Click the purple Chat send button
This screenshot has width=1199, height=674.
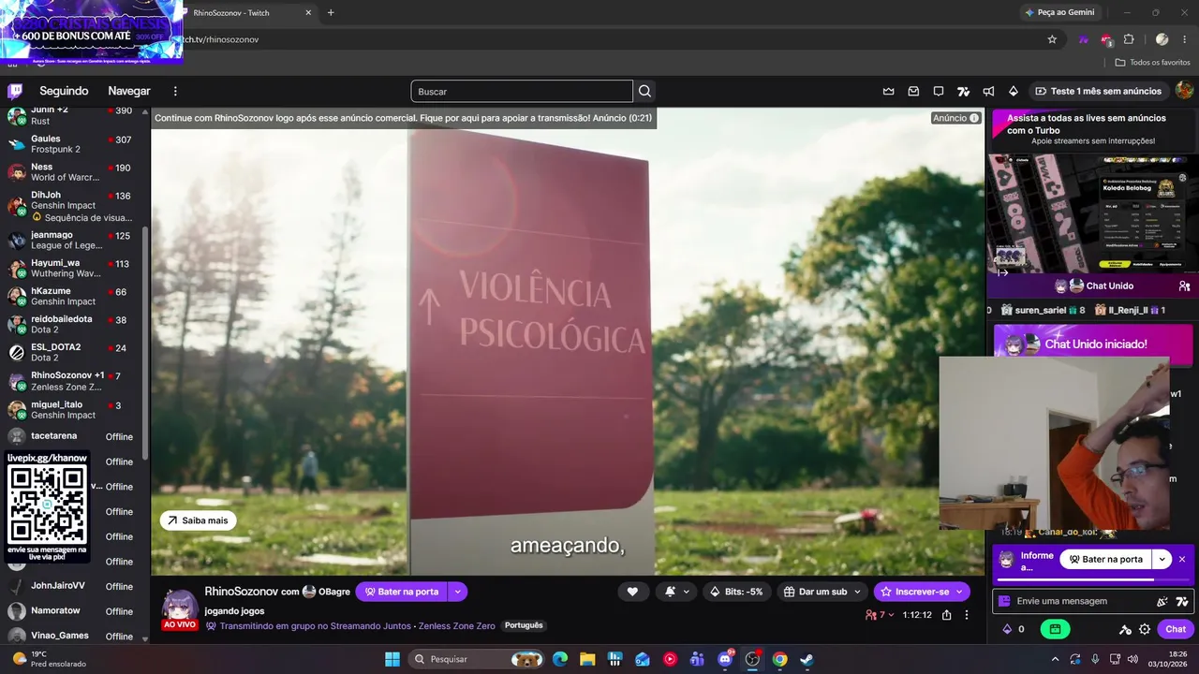click(x=1176, y=629)
